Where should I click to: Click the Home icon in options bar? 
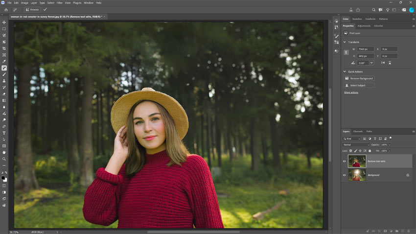6,10
